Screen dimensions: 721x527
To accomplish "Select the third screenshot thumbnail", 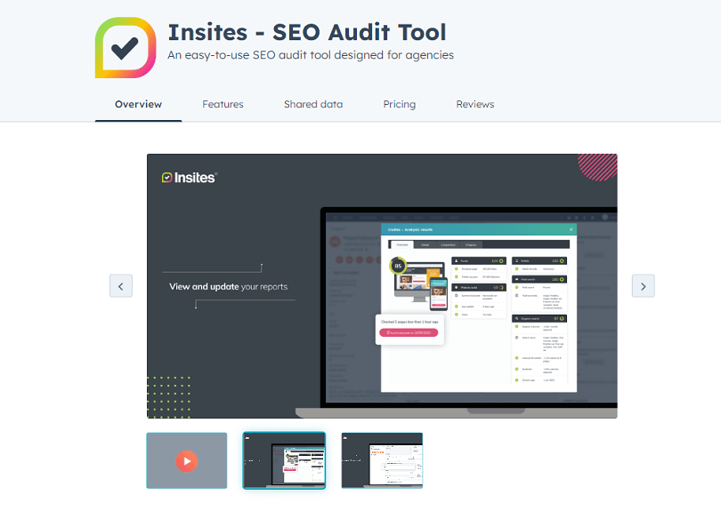I will pyautogui.click(x=382, y=460).
